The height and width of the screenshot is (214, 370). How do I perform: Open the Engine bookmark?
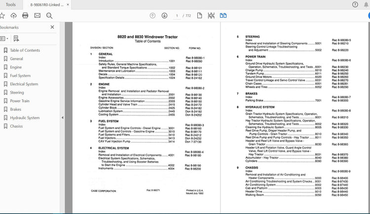click(16, 67)
